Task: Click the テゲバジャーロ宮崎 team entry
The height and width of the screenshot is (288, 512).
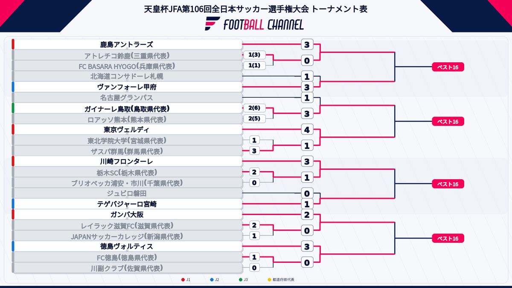Action: [x=127, y=204]
